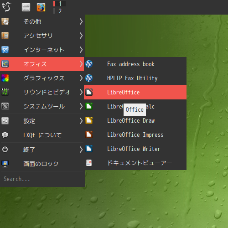
Task: Launch Fax address book
Action: tap(135, 64)
